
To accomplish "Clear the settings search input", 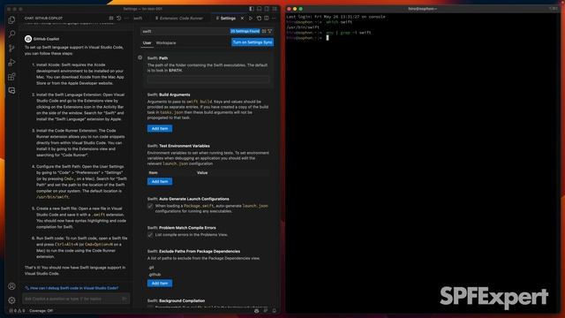I will click(264, 32).
